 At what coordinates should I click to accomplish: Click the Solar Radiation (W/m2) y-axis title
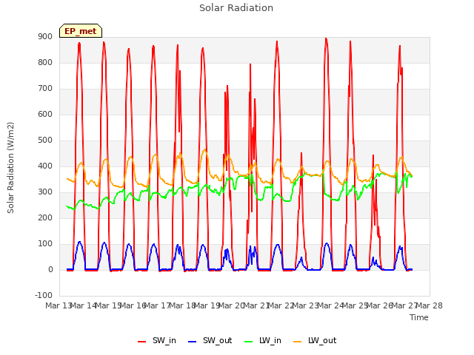pos(10,168)
